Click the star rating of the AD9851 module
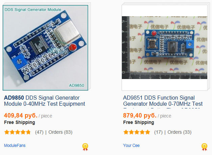The height and width of the screenshot is (155, 212). click(x=137, y=132)
